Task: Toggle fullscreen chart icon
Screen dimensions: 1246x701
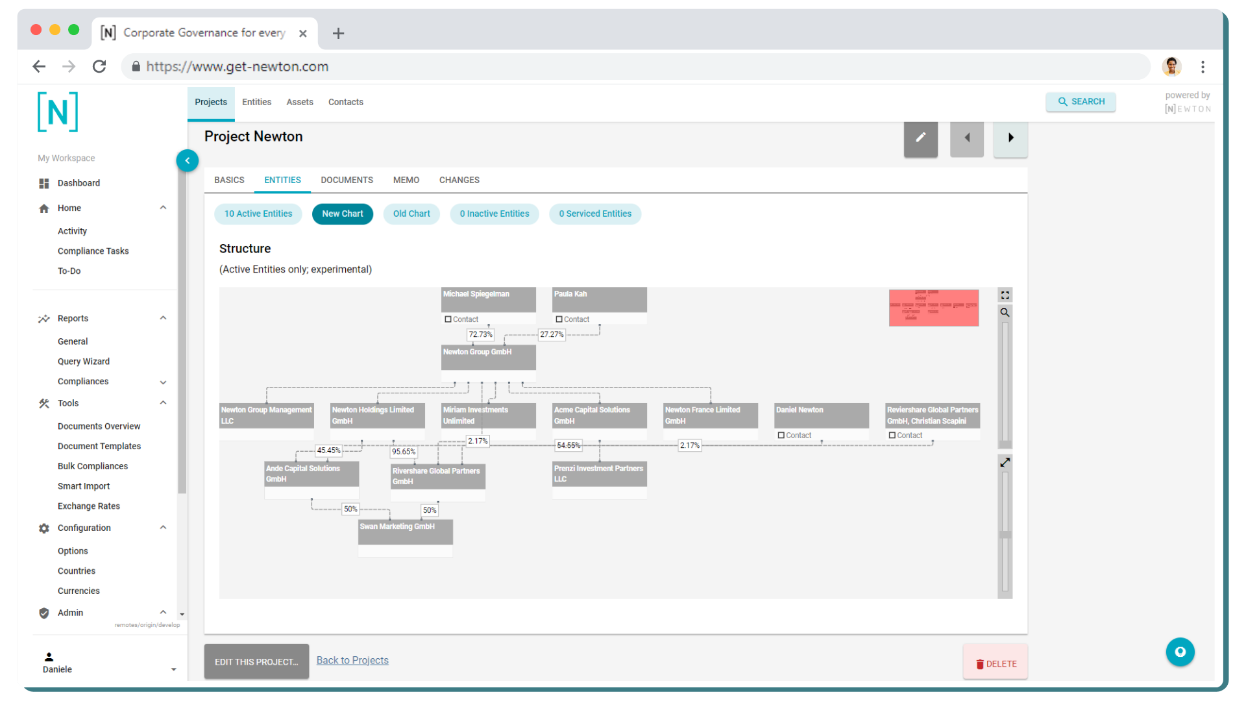Action: point(1005,295)
